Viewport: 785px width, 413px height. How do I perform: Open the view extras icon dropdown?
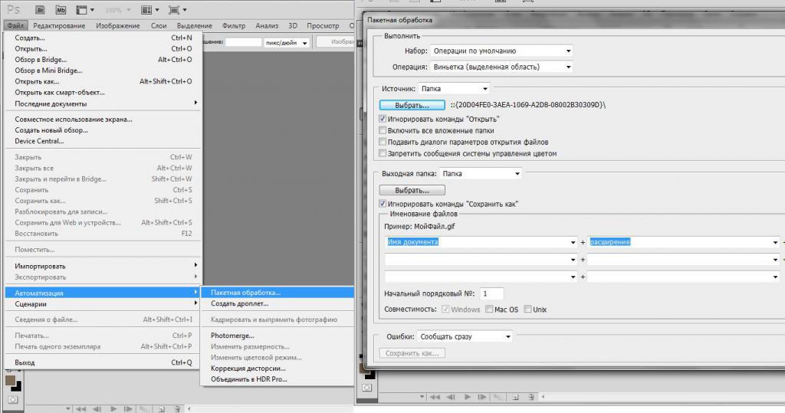[x=84, y=9]
